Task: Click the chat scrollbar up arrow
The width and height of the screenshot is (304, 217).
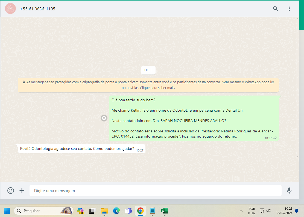Action: click(x=298, y=19)
